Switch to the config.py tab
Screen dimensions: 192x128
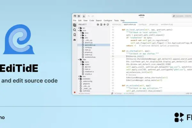coord(142,25)
